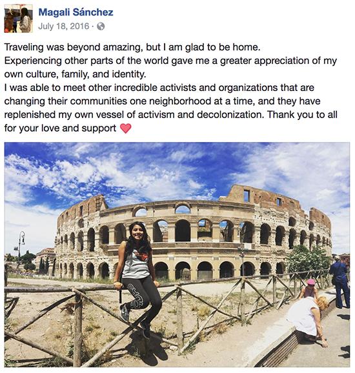The height and width of the screenshot is (373, 355).
Task: Click the person wearing the pink hat
Action: point(309,288)
